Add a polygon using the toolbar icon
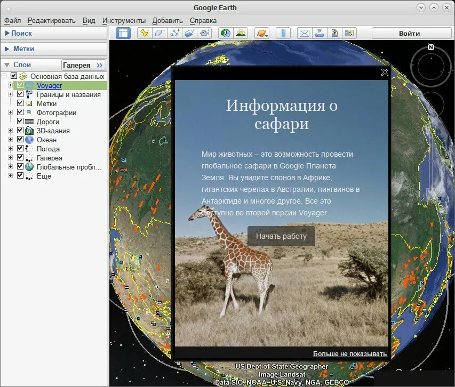 click(x=160, y=33)
